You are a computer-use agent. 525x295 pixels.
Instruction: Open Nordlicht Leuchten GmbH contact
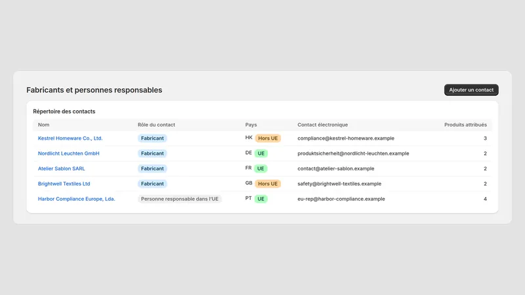(69, 153)
